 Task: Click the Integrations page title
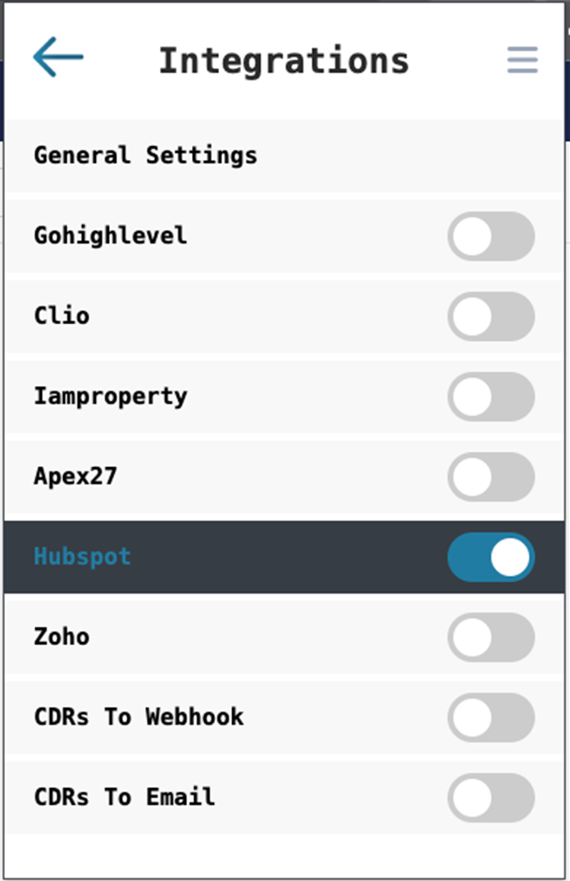(283, 61)
